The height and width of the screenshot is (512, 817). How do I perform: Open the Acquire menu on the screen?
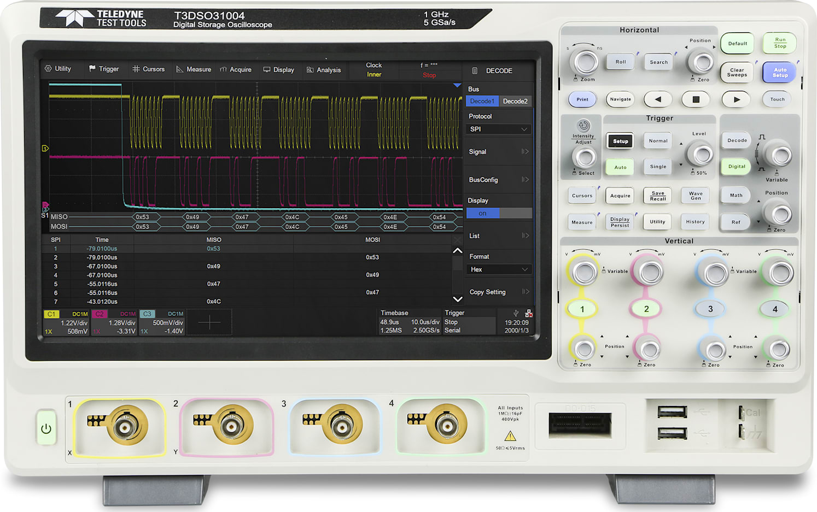point(236,69)
